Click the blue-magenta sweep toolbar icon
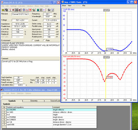This screenshot has height=130, width=138. [x=44, y=10]
